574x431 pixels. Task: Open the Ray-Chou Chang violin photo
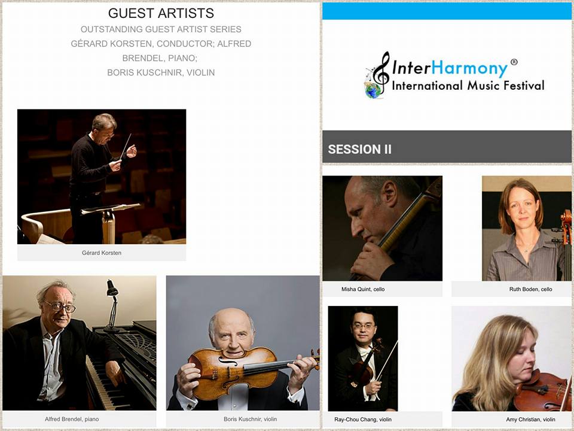363,359
